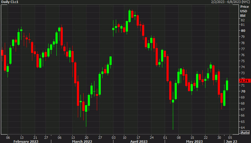Click the 71.74 last price label
This screenshot has width=251, height=143.
pos(245,81)
